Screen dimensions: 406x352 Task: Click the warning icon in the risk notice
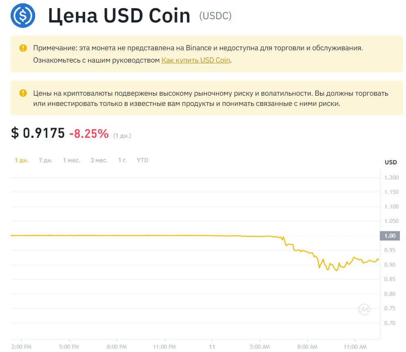tap(23, 93)
